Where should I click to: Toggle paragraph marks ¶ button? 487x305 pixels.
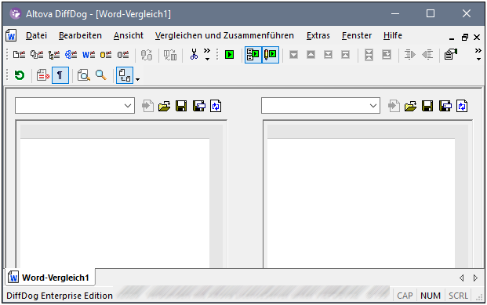(x=60, y=75)
